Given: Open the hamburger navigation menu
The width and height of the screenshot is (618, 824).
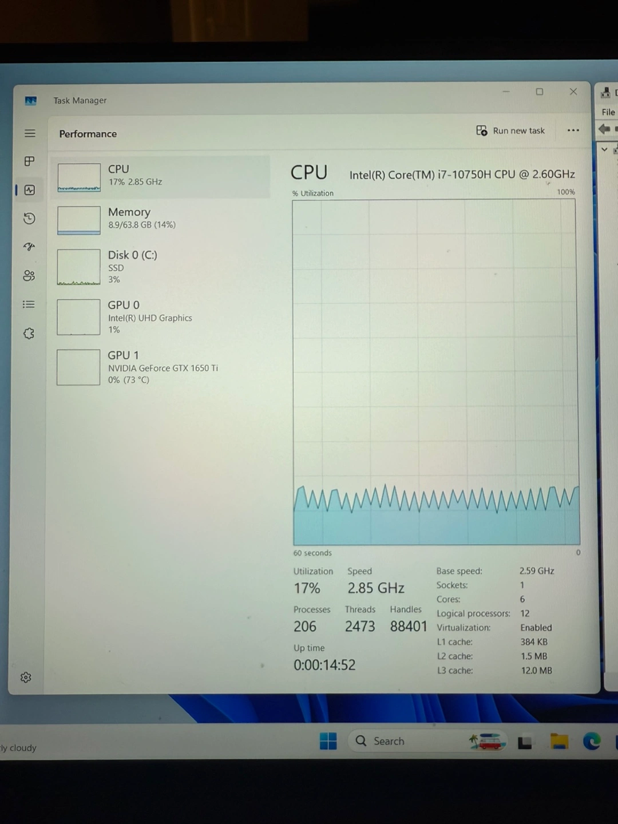Looking at the screenshot, I should 30,133.
